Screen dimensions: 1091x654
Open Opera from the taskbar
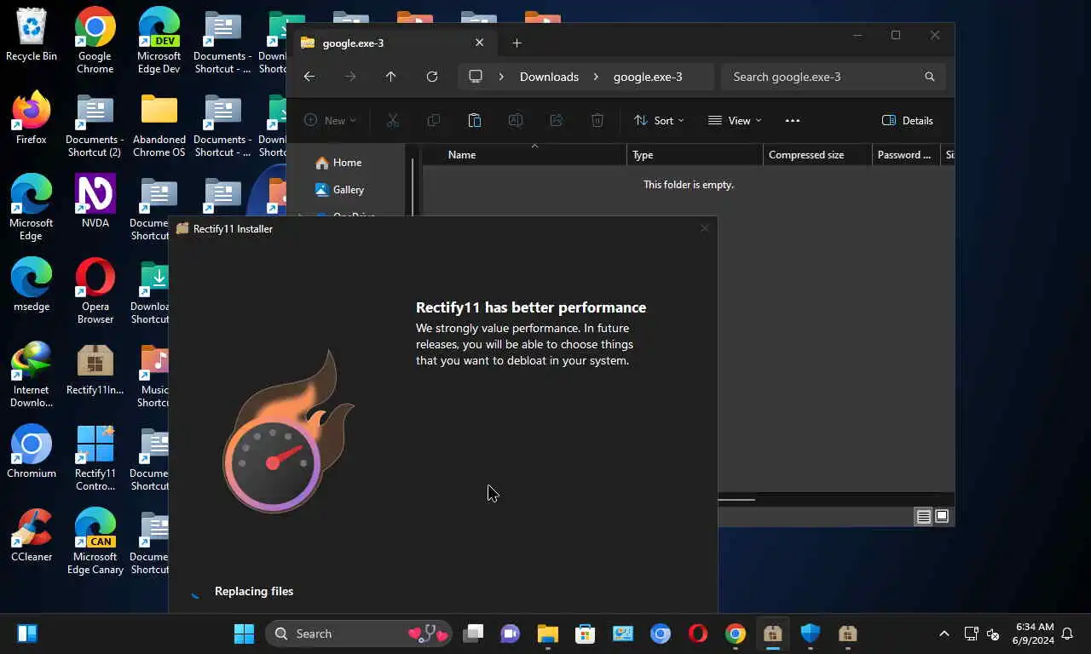pos(698,634)
